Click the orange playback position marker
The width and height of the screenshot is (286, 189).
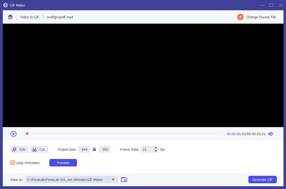pyautogui.click(x=27, y=134)
